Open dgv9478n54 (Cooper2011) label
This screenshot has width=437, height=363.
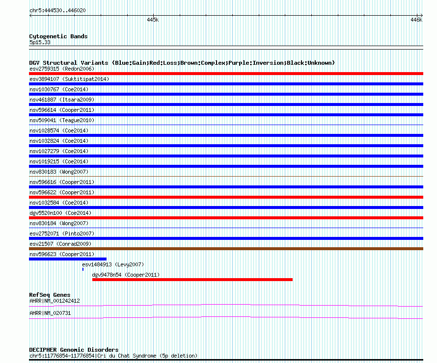[126, 275]
